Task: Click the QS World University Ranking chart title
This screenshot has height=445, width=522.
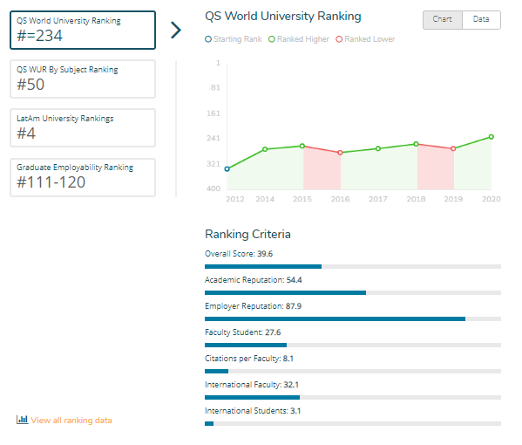Action: point(283,17)
